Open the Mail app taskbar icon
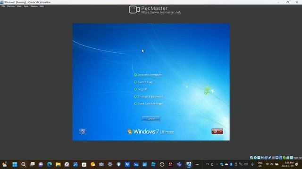 click(x=136, y=164)
